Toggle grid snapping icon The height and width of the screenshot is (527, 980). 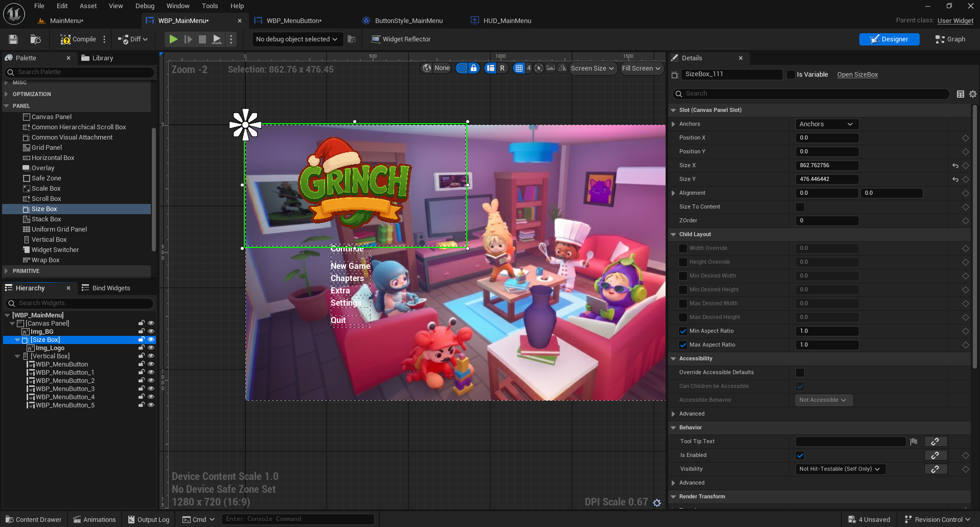tap(519, 68)
